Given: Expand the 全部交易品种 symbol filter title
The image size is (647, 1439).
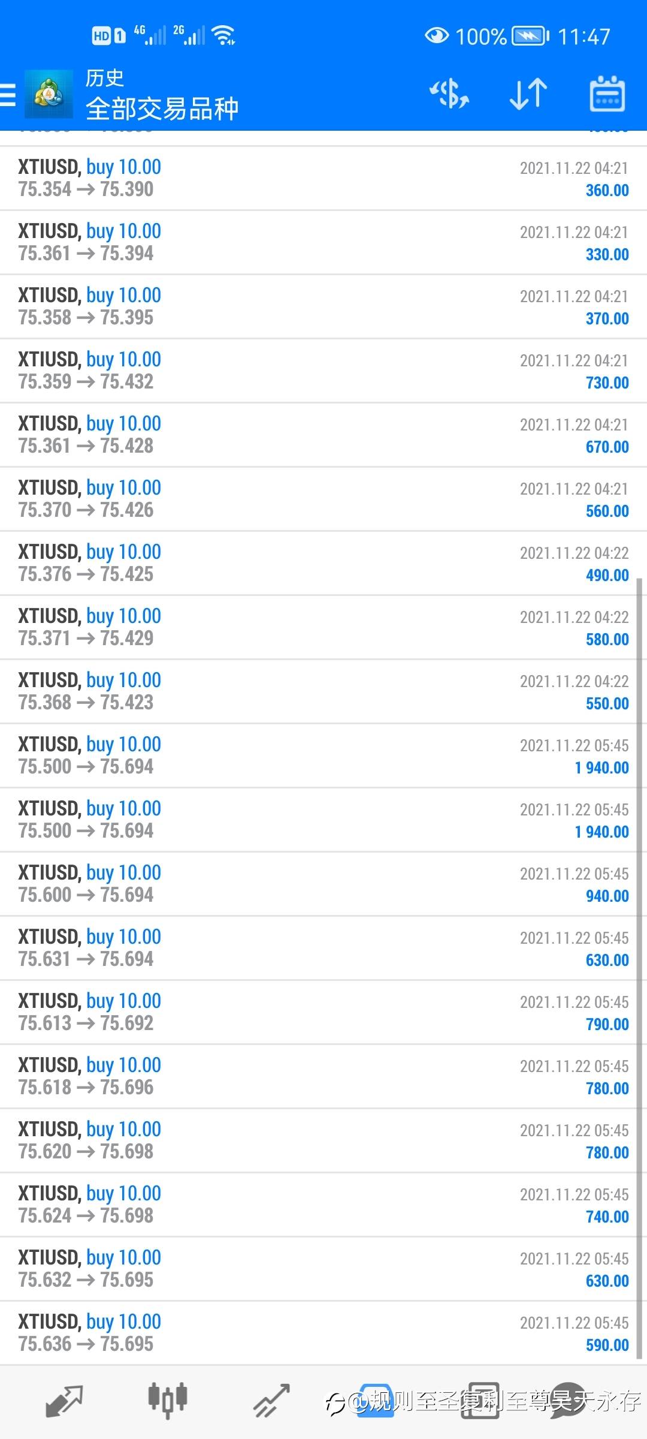Looking at the screenshot, I should coord(162,109).
